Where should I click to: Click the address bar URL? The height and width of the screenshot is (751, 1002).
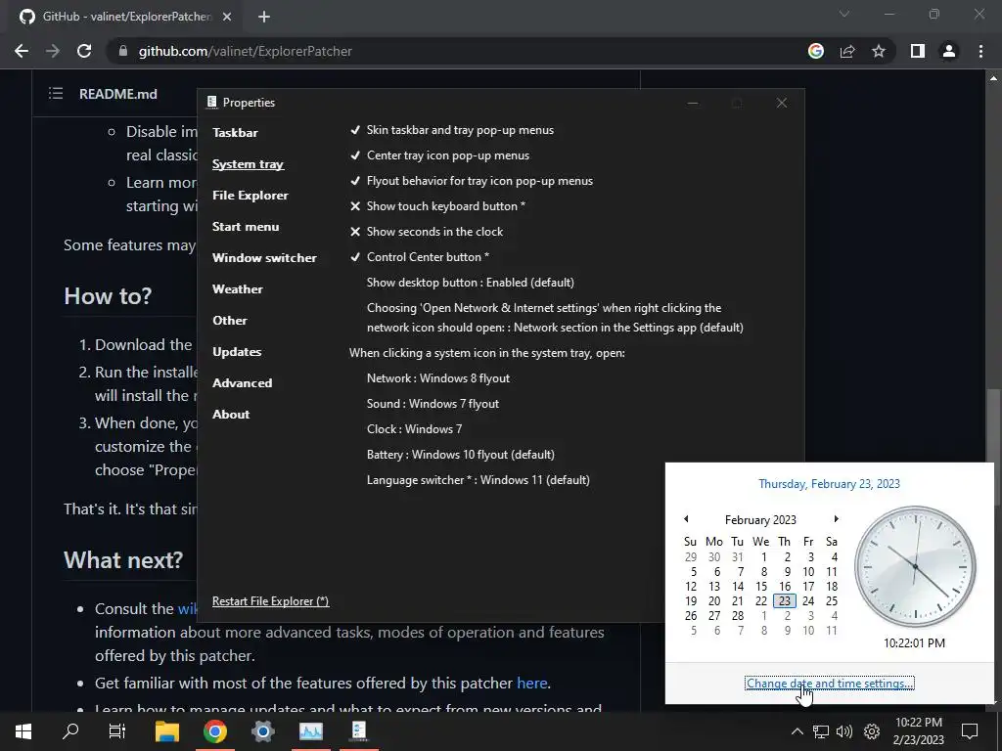[x=246, y=51]
